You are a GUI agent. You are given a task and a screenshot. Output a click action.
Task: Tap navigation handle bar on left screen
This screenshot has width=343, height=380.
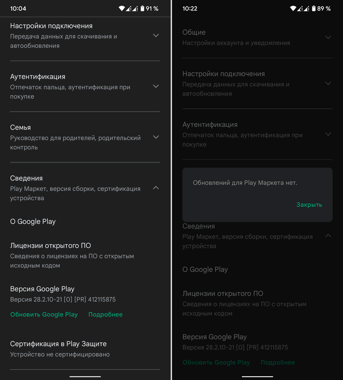pyautogui.click(x=85, y=376)
